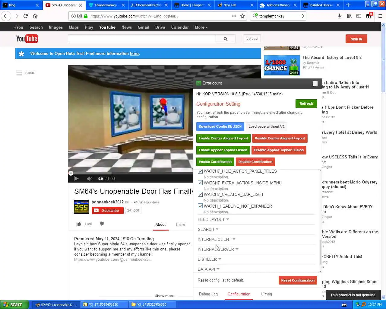The height and width of the screenshot is (309, 386).
Task: Expand the INTERNAL CLIENT section
Action: tap(217, 239)
